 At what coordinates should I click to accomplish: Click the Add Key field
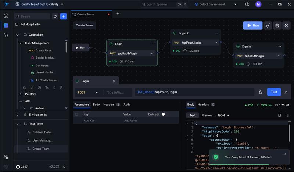tap(89, 121)
